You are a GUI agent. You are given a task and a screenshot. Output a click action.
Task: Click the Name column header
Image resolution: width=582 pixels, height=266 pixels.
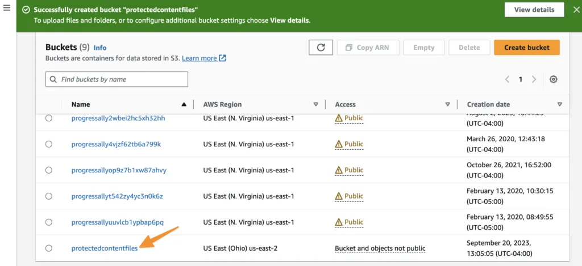click(x=81, y=104)
